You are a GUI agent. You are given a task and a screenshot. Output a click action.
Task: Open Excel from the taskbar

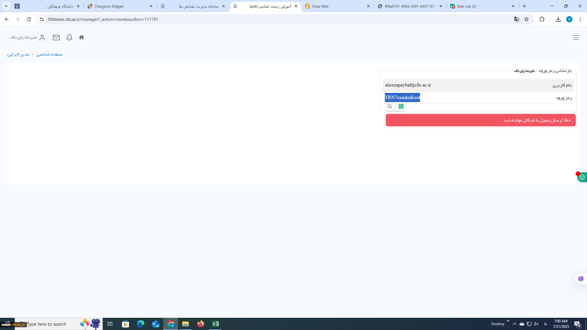tap(216, 324)
